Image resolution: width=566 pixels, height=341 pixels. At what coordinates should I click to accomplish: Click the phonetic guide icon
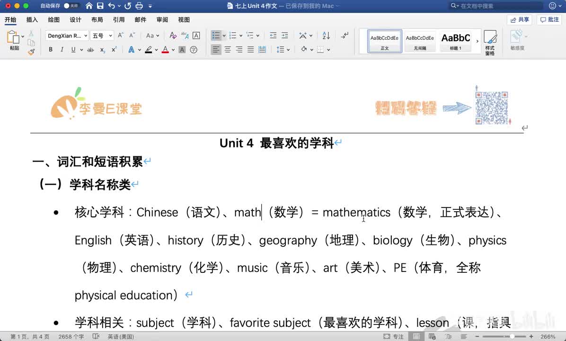(x=185, y=36)
